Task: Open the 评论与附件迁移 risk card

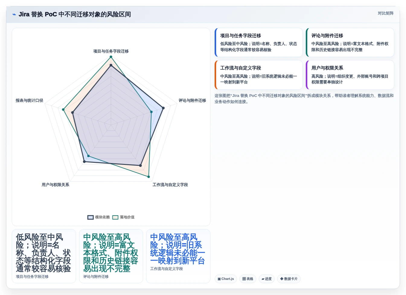Action: [350, 42]
